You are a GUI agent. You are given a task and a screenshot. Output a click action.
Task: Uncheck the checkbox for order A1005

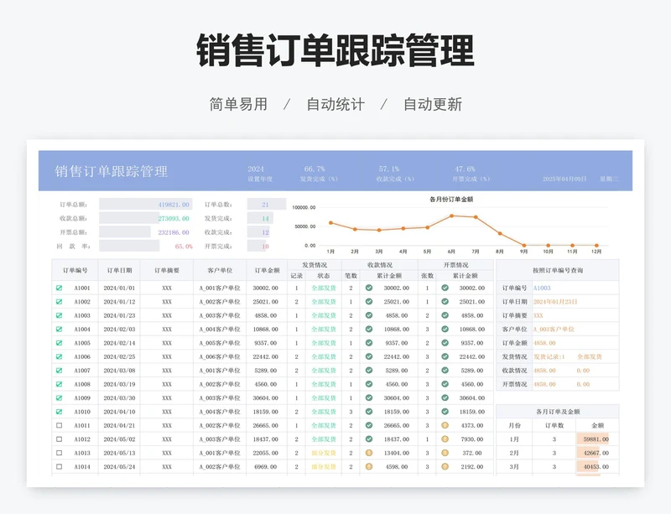point(59,343)
